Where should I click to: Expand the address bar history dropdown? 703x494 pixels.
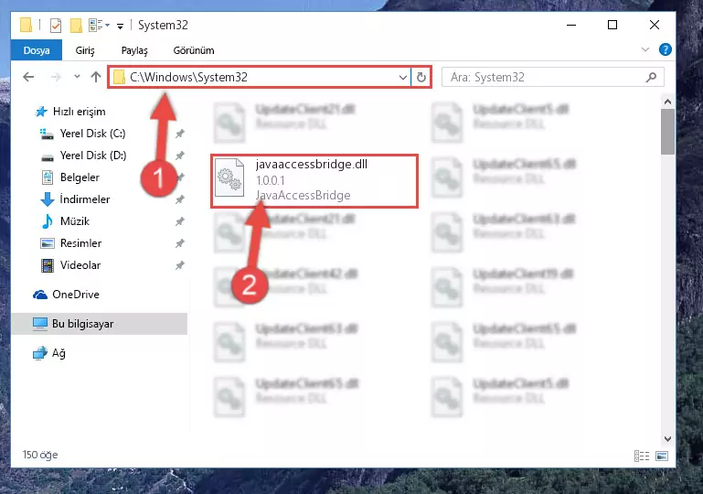click(x=403, y=77)
